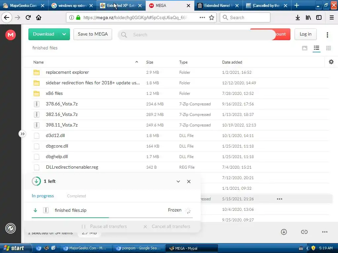Click download icon in bottom action bar
The width and height of the screenshot is (338, 253).
click(x=284, y=232)
